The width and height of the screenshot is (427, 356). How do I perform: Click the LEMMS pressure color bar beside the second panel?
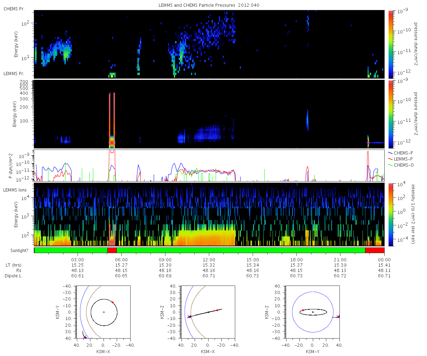(391, 114)
